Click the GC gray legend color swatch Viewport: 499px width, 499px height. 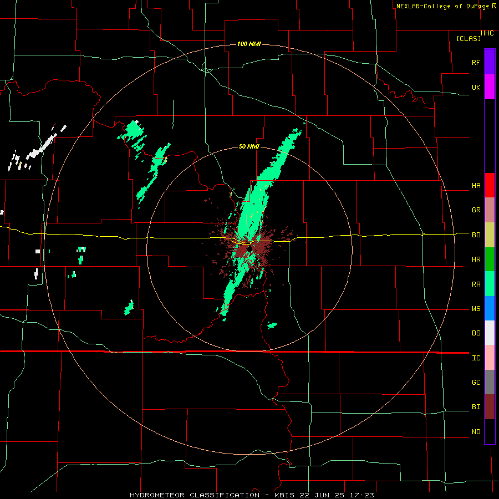tap(490, 382)
